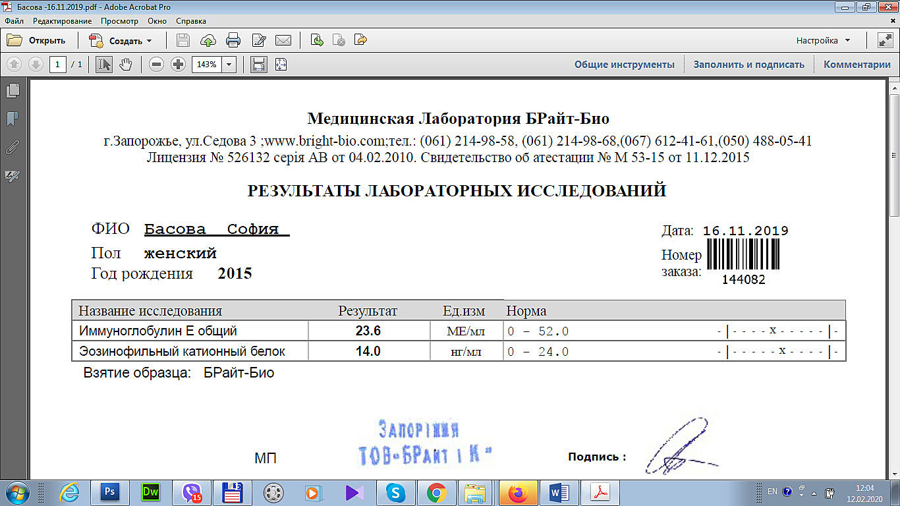The height and width of the screenshot is (506, 900).
Task: Open the Редактирование menu
Action: click(x=63, y=21)
